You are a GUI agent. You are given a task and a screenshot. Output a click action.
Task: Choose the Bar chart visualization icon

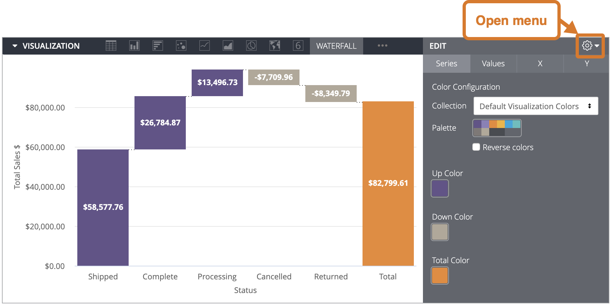(158, 46)
